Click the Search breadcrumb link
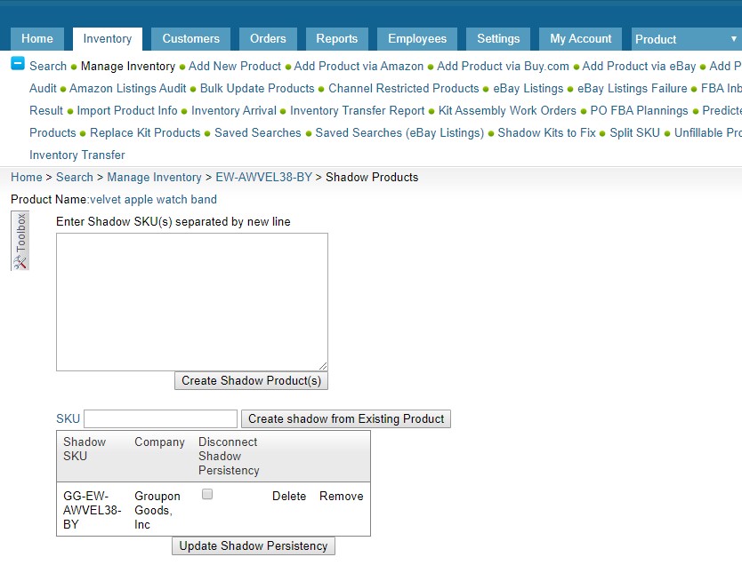This screenshot has height=573, width=742. [75, 177]
